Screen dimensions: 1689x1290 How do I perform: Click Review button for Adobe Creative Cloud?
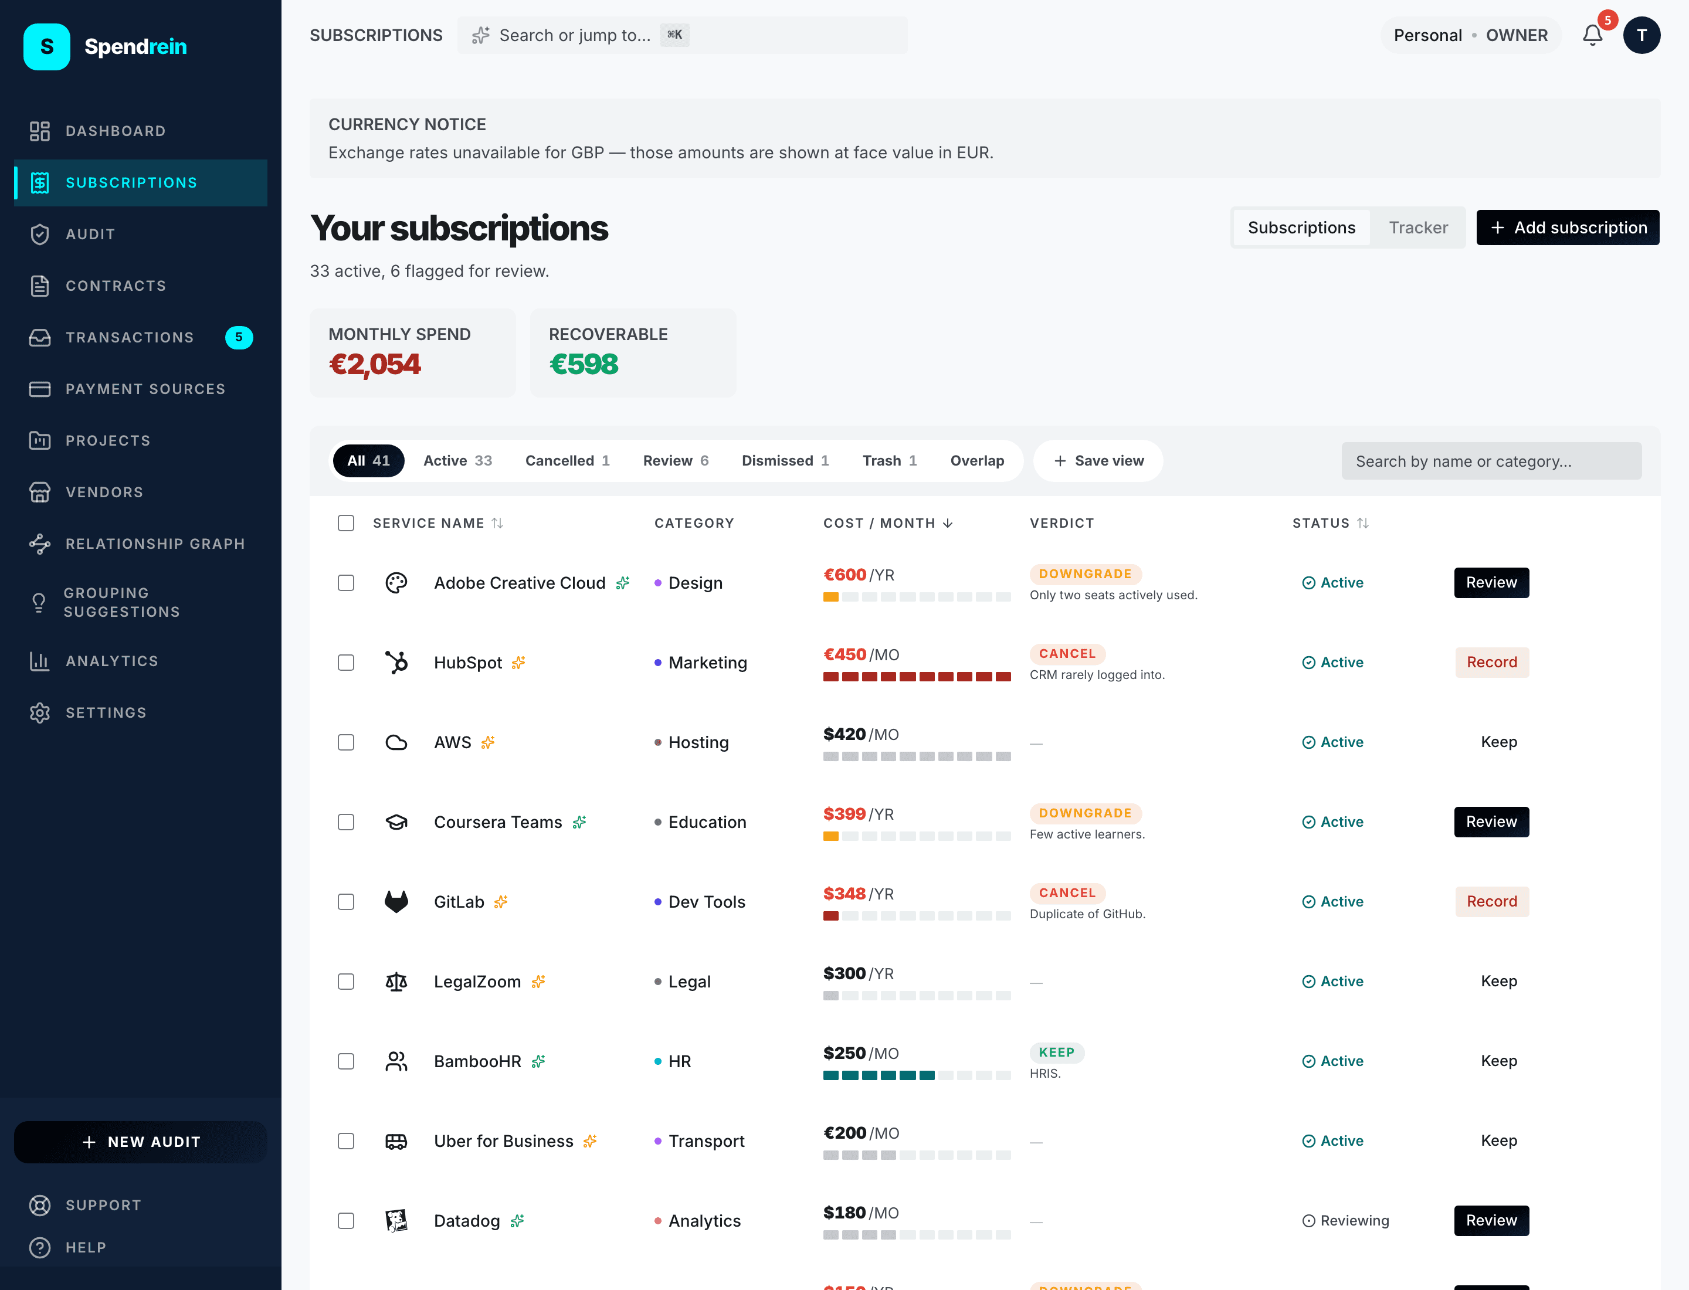pyautogui.click(x=1491, y=583)
